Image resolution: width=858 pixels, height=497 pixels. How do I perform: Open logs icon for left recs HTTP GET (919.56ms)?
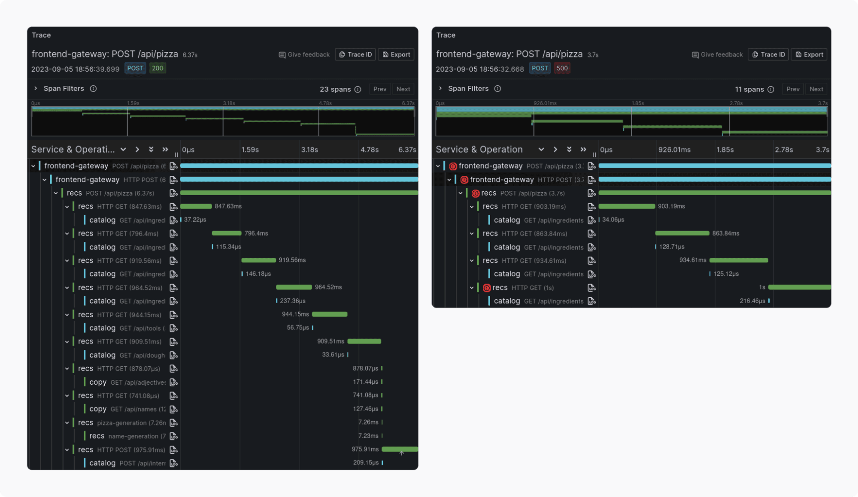173,261
